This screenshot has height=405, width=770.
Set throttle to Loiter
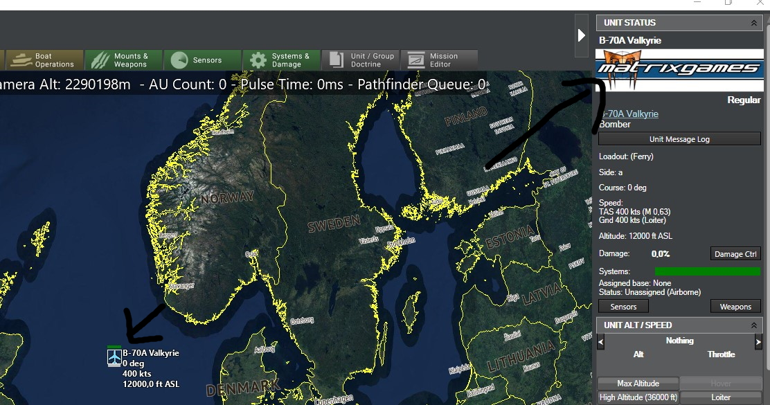tap(721, 397)
